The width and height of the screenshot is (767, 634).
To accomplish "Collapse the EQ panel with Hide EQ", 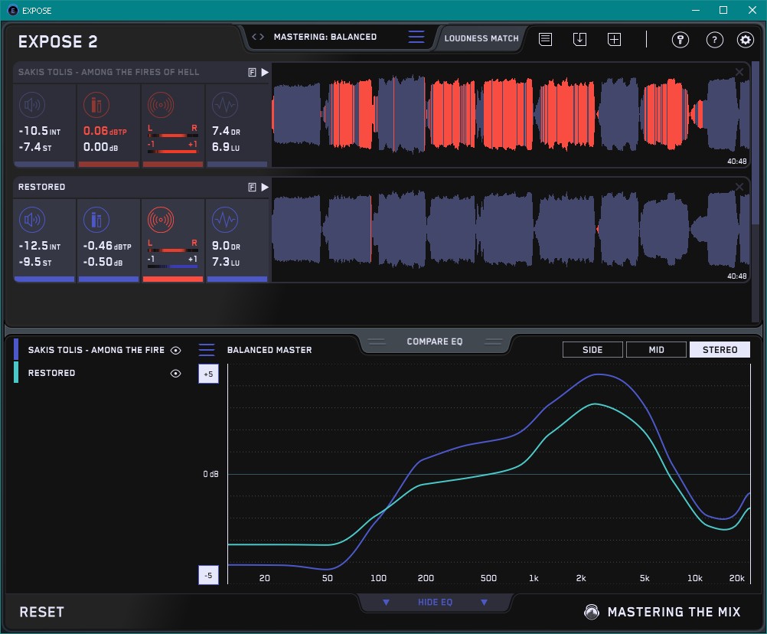I will pyautogui.click(x=435, y=603).
